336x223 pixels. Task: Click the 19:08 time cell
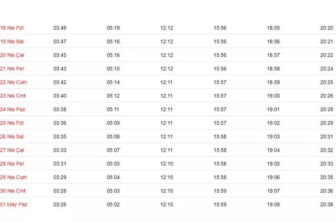coord(273,205)
